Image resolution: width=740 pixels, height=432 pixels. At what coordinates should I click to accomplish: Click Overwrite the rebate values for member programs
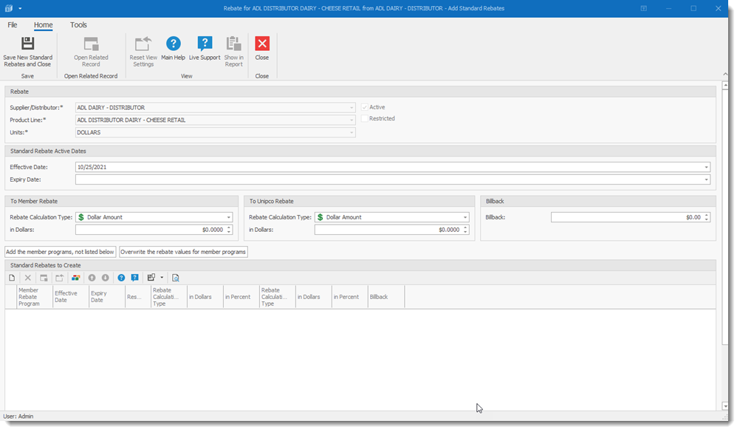click(x=183, y=252)
